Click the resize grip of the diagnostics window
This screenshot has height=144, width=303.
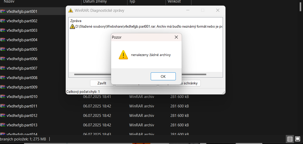point(224,92)
